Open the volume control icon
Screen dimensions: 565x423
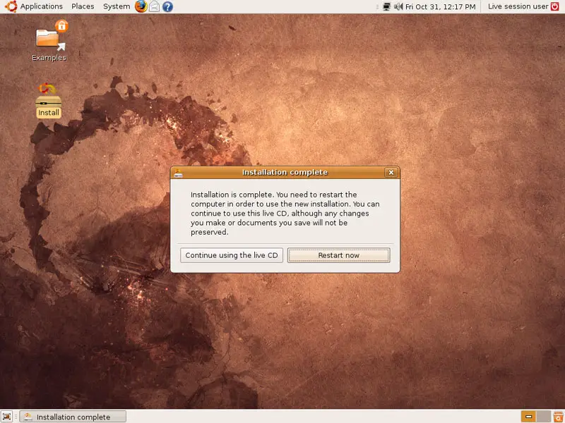point(398,6)
